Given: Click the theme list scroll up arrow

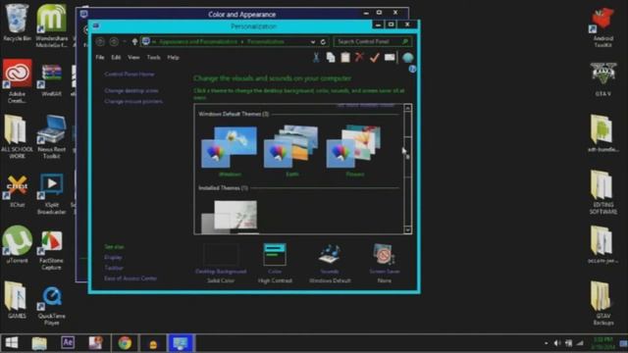Looking at the screenshot, I should 408,108.
